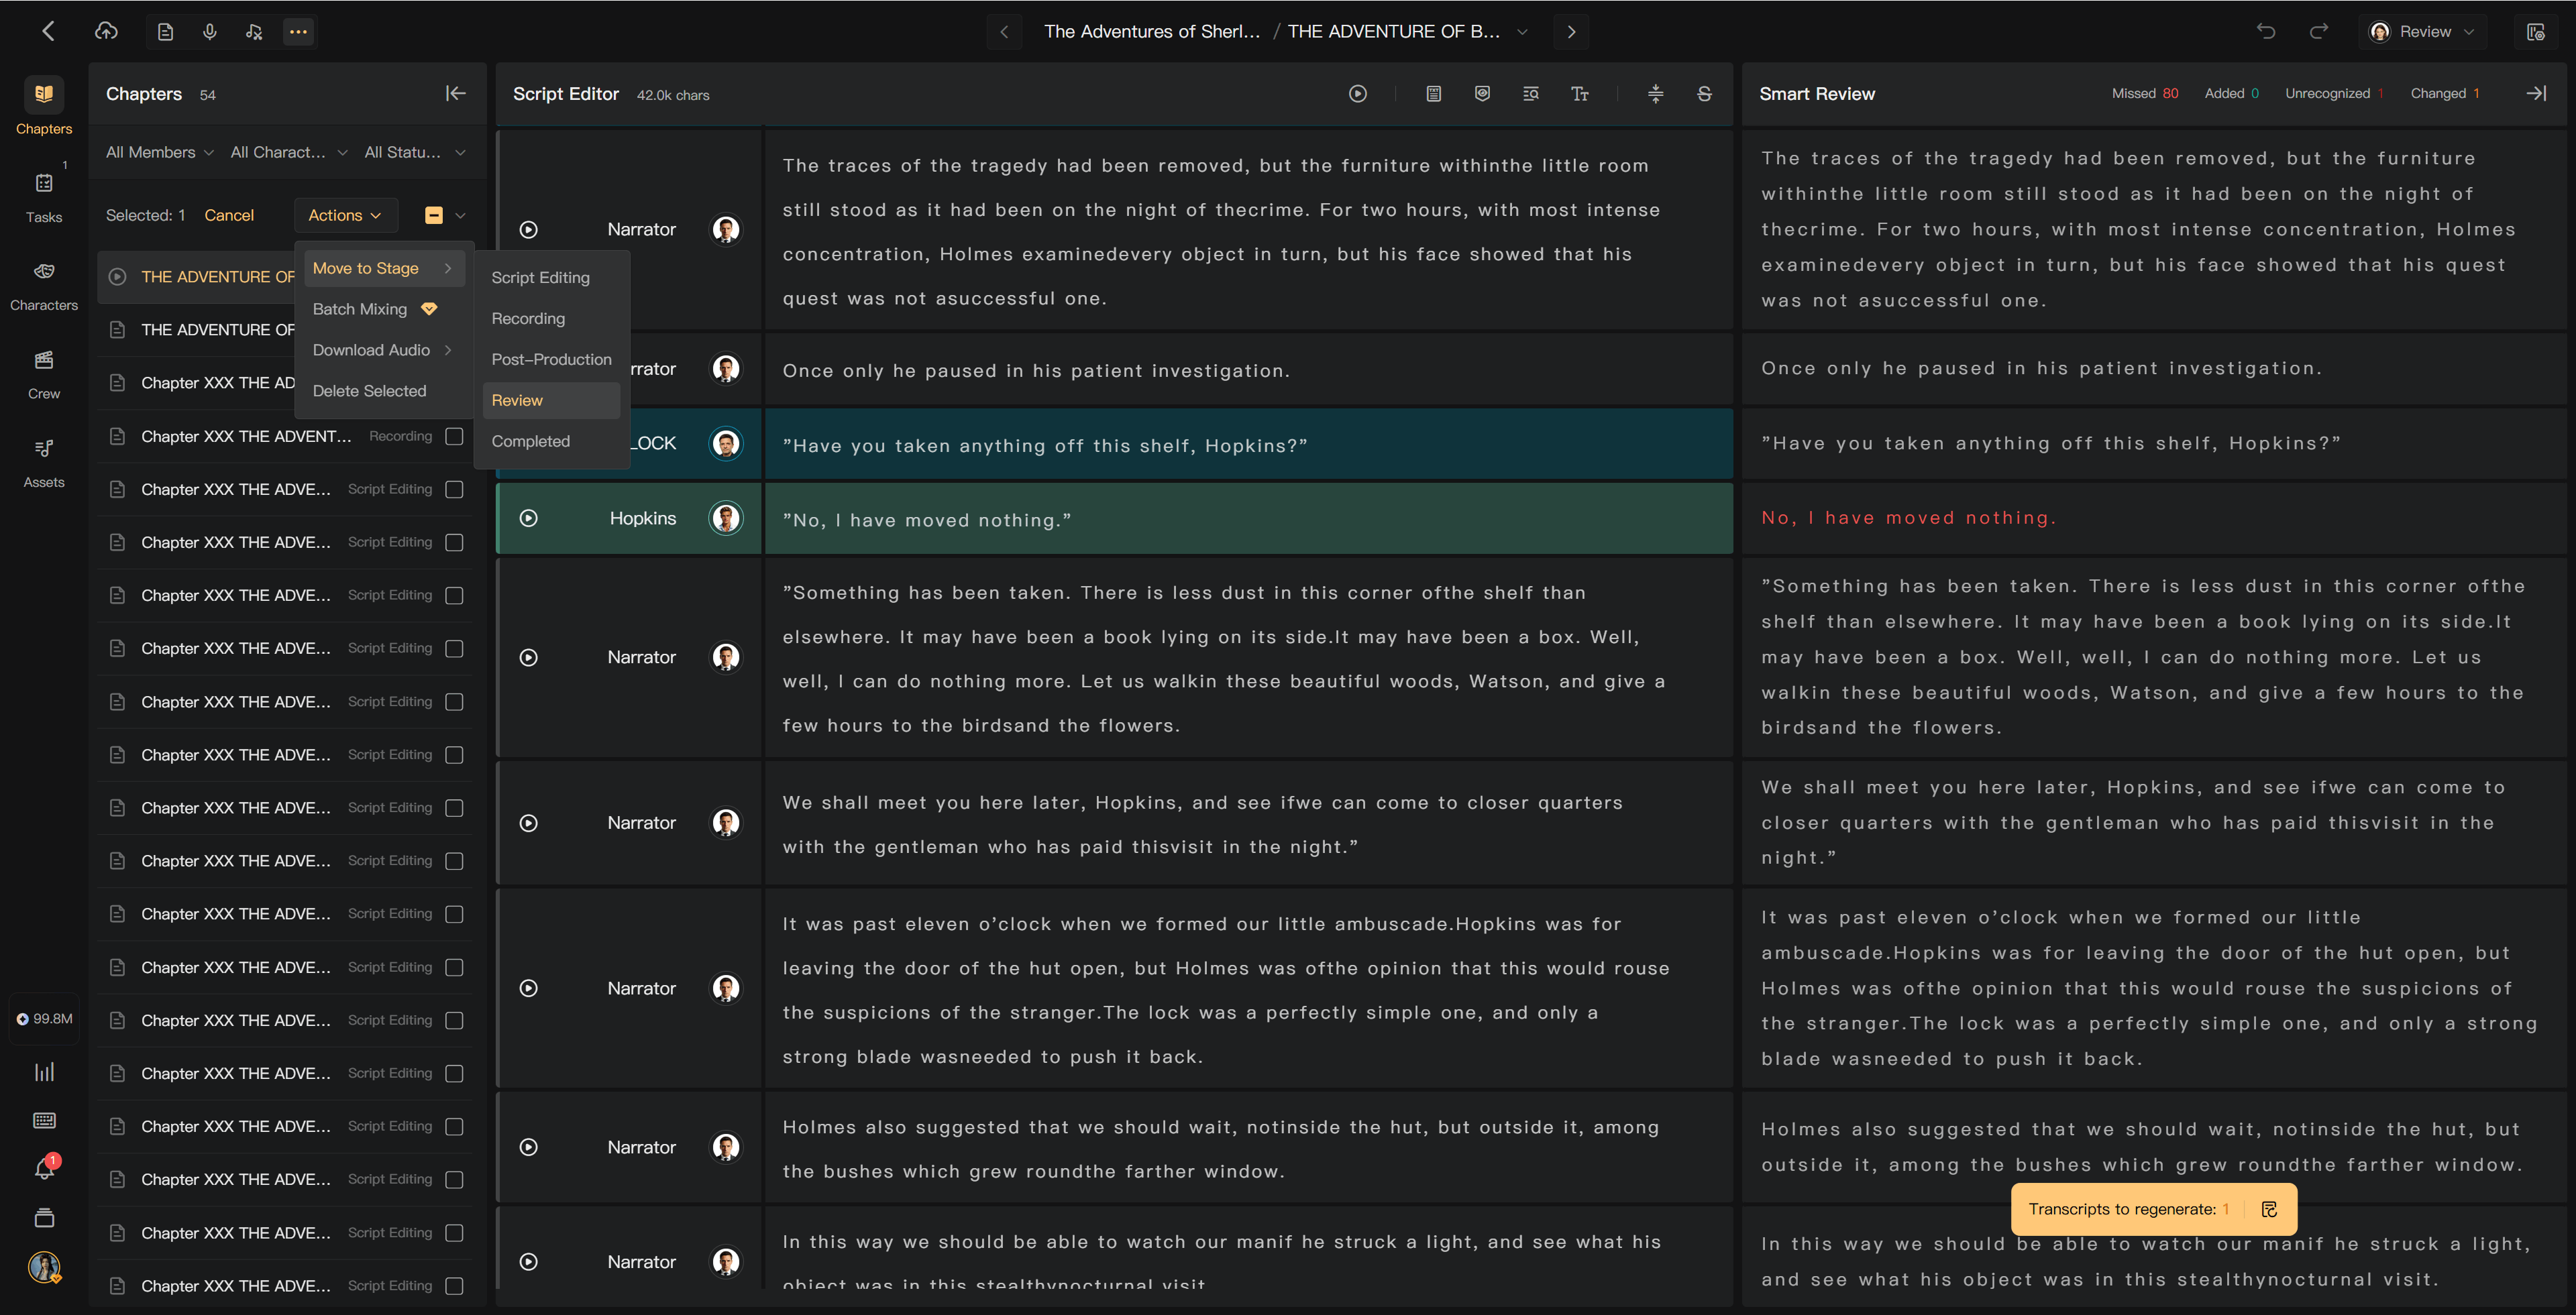Click regenerate transcripts icon in yellow banner
This screenshot has height=1315, width=2576.
click(2269, 1209)
